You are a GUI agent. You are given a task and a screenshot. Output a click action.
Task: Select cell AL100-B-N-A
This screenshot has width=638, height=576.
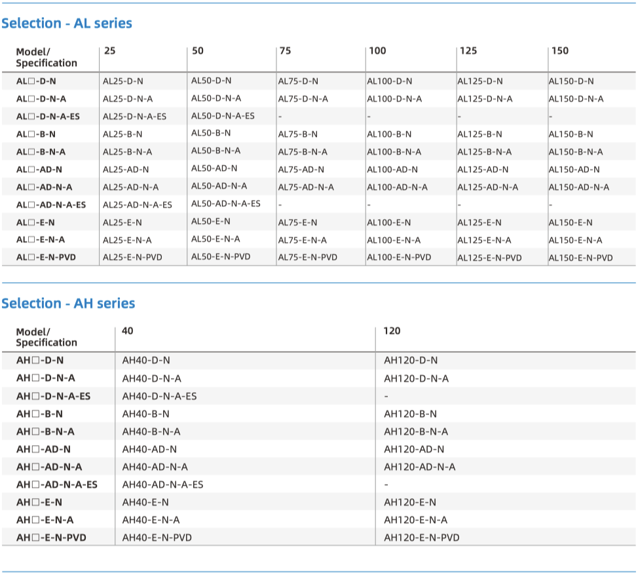click(394, 152)
